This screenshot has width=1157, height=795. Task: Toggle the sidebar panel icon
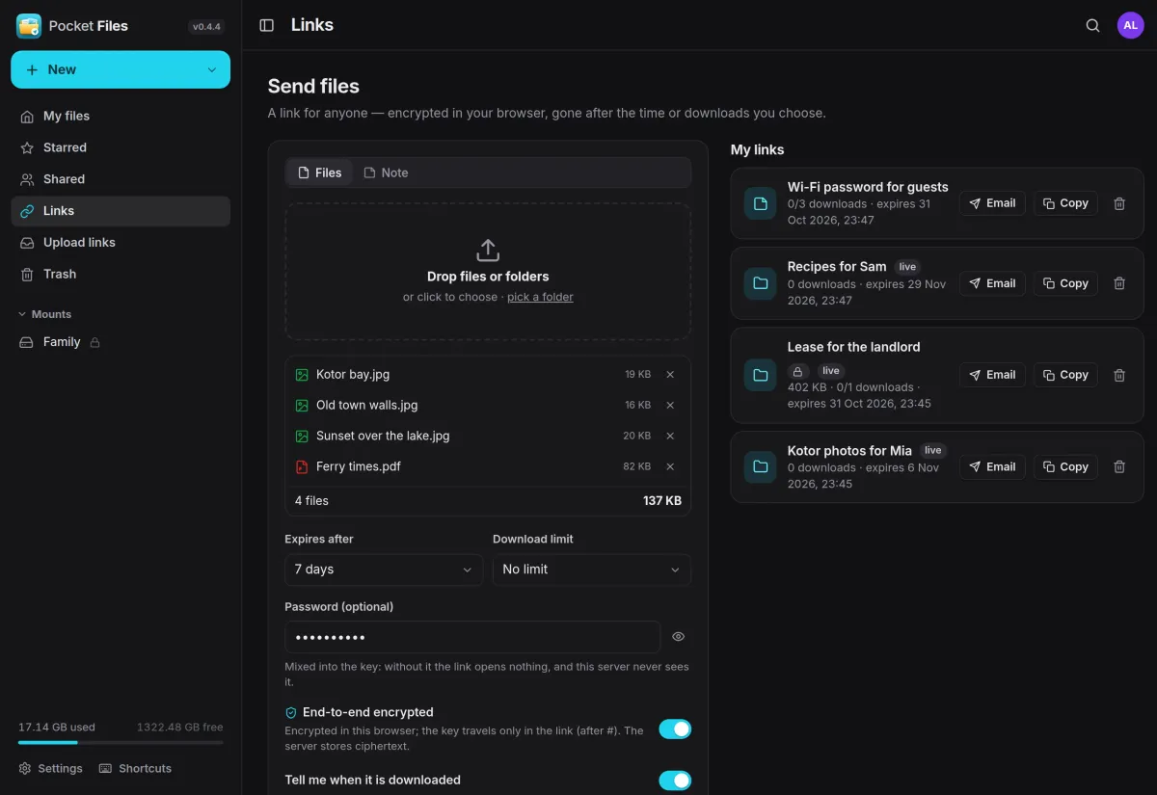coord(267,25)
